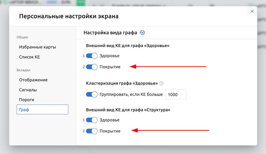Click the «Внешний вид КЕ для графа «Структура»» heading

tap(128, 110)
